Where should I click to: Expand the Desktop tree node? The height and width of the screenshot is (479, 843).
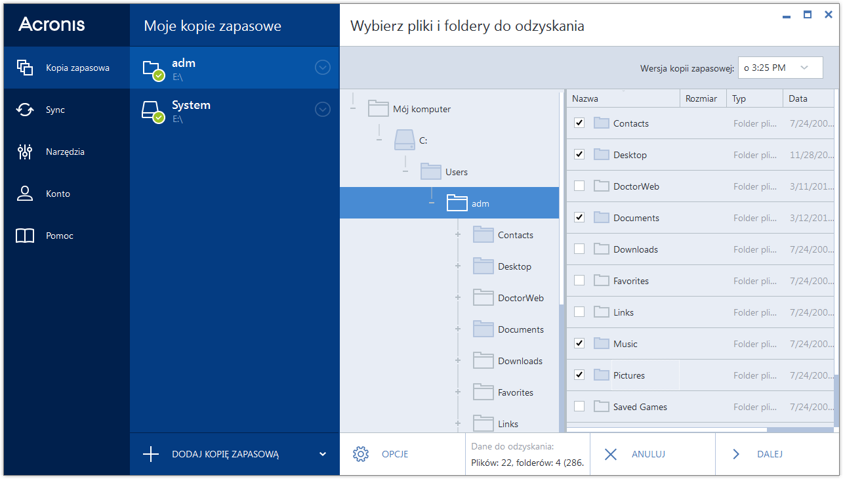458,266
